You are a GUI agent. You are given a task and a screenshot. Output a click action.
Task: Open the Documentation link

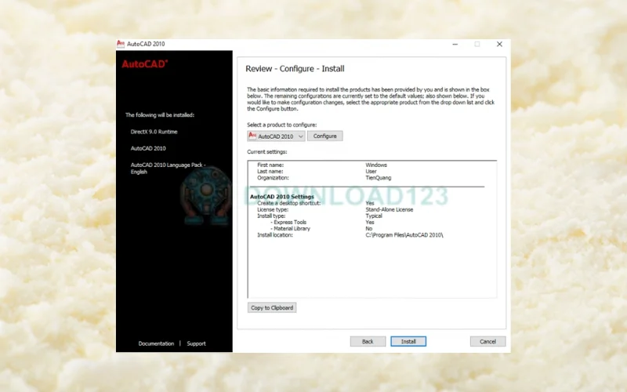(x=156, y=343)
